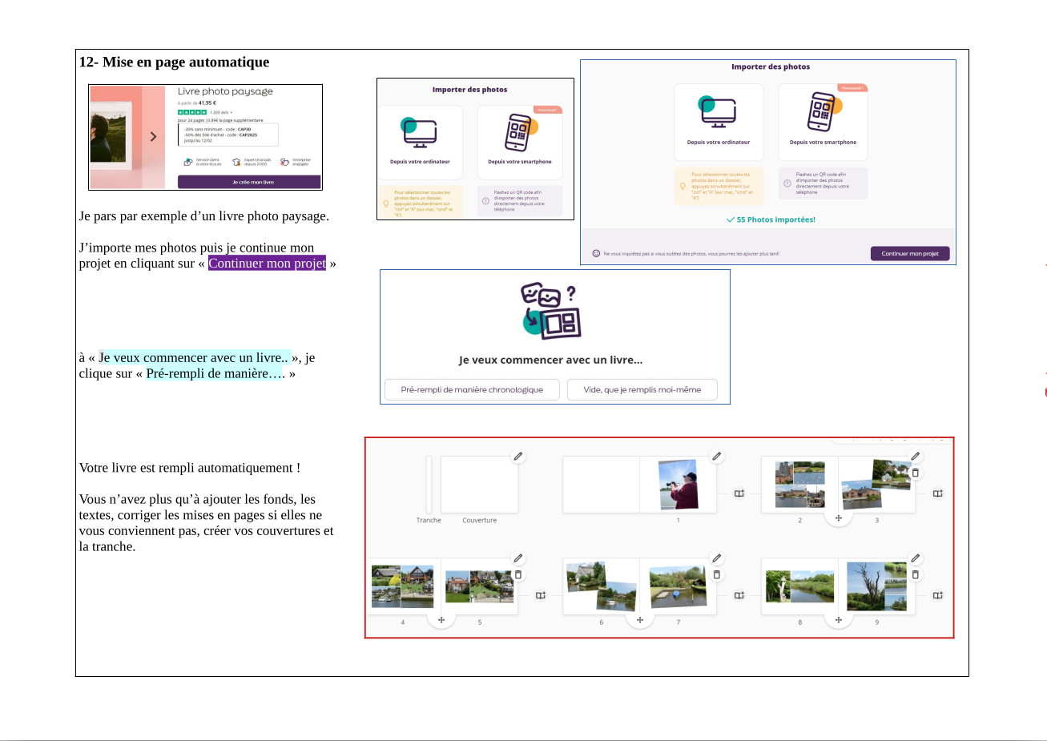Click the trash icon on pages 2-3
This screenshot has width=1047, height=741.
(916, 473)
